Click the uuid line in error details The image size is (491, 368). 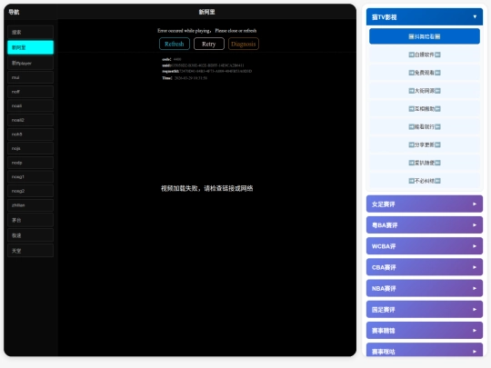(x=203, y=65)
